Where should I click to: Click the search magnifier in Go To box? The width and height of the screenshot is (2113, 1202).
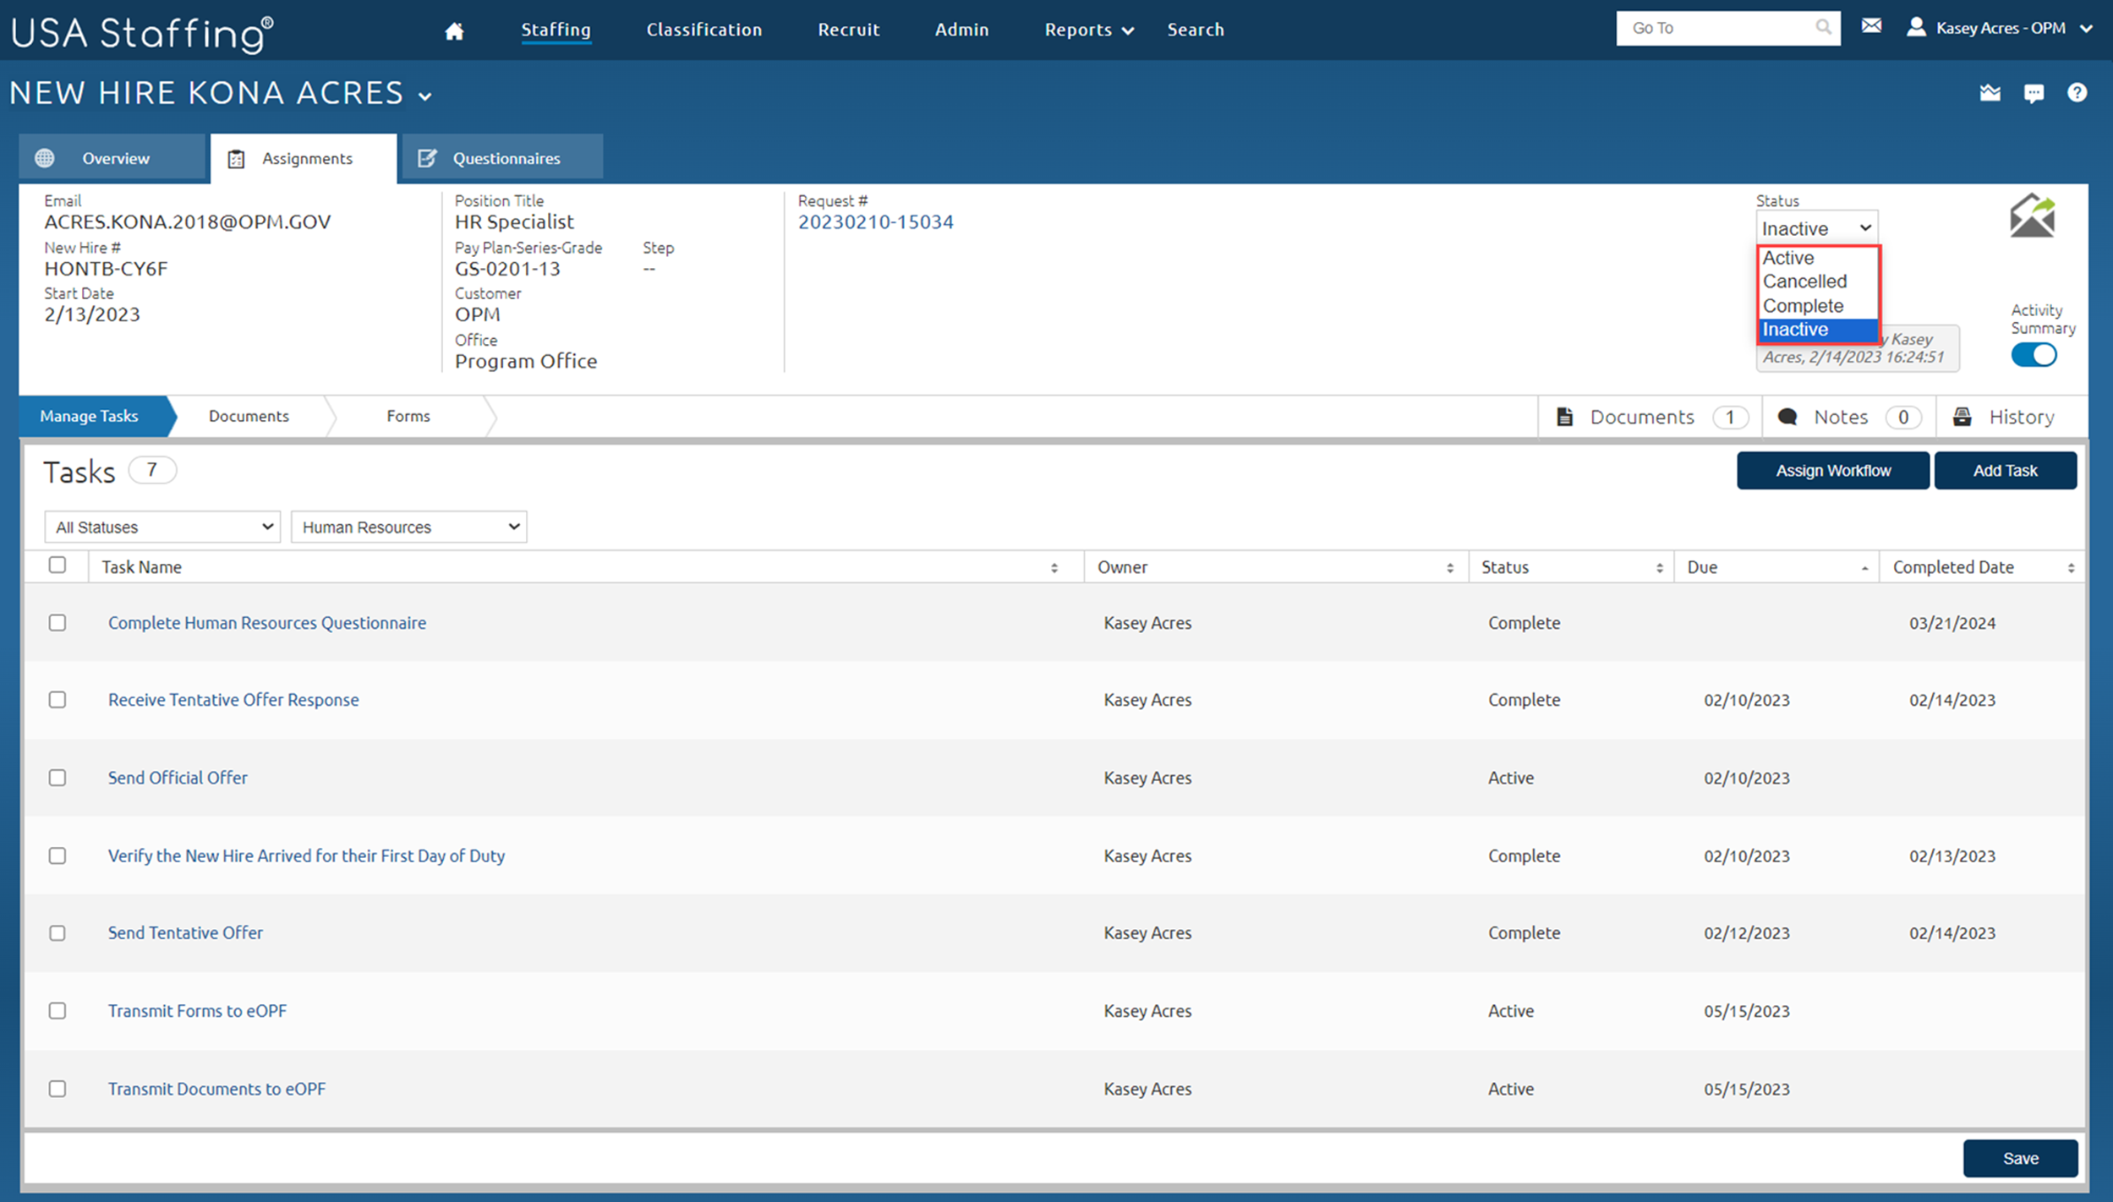[x=1823, y=28]
